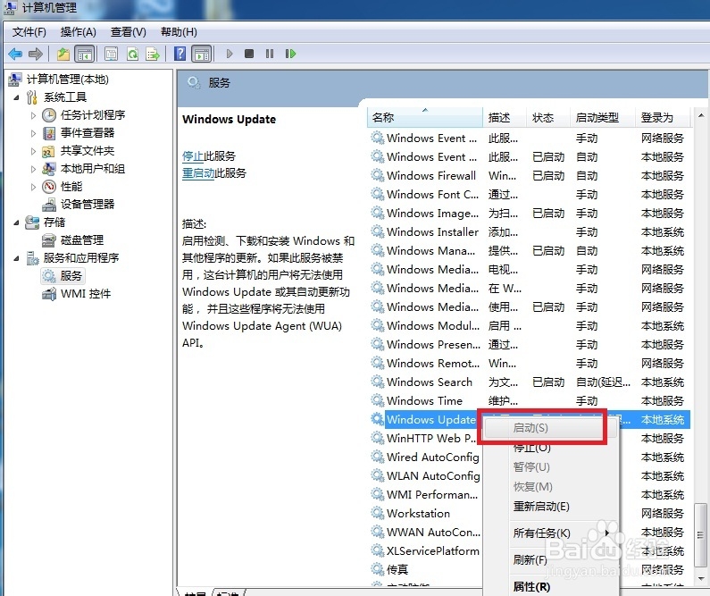This screenshot has height=596, width=710.
Task: Collapse the 系统工具 tree node
Action: tap(16, 97)
